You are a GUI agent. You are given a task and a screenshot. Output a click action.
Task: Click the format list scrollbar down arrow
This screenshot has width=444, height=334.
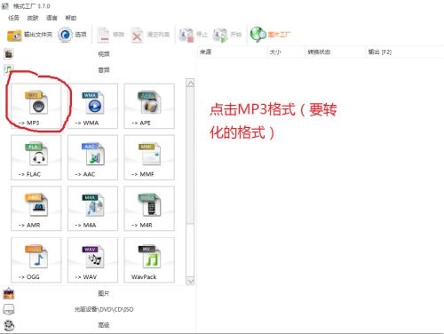pos(190,281)
